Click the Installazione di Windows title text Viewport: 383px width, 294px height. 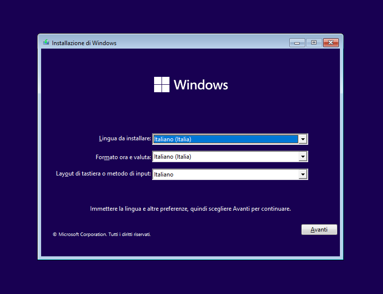click(84, 43)
